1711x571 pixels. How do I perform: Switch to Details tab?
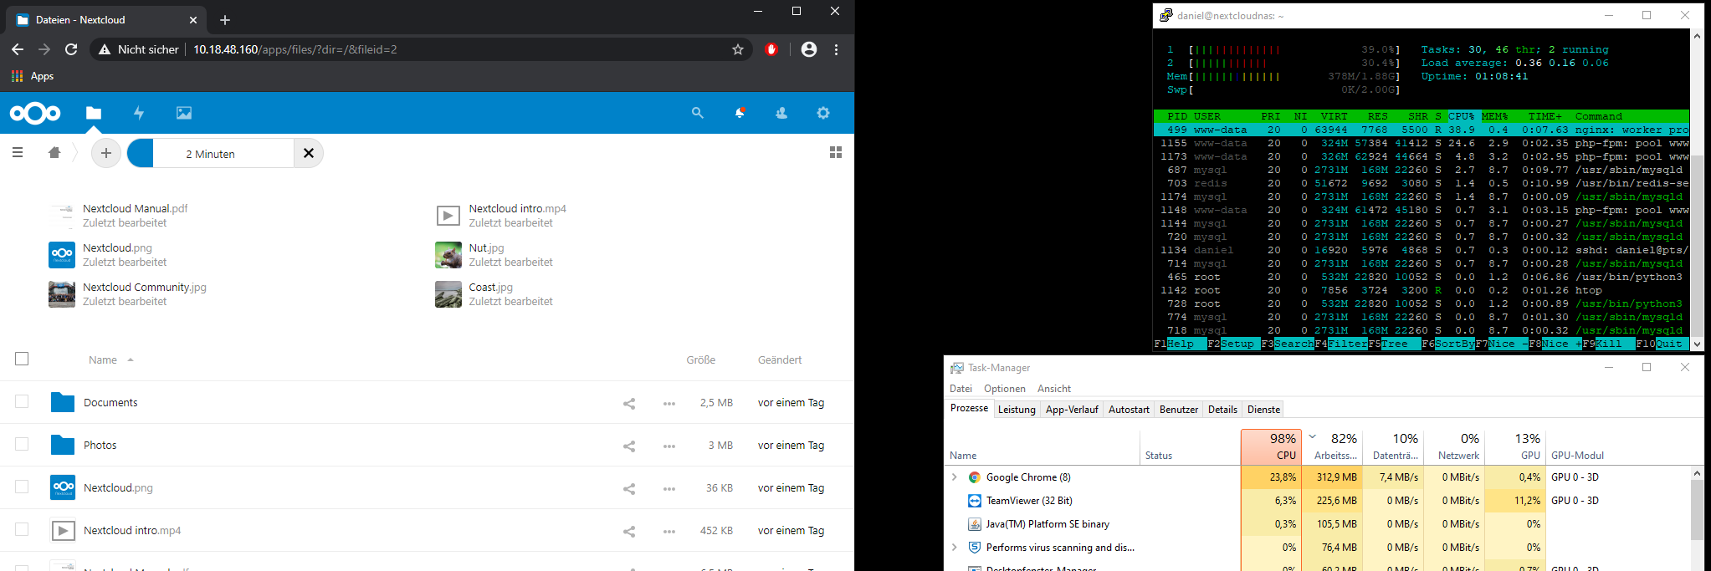point(1222,410)
